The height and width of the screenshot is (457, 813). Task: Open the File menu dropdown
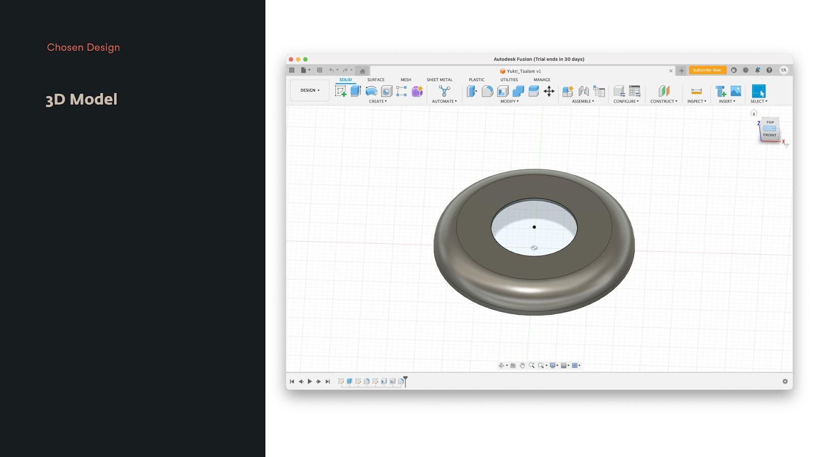305,70
